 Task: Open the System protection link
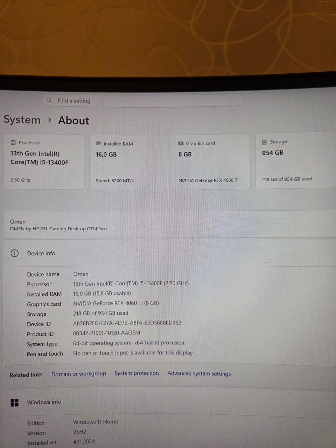(x=137, y=373)
